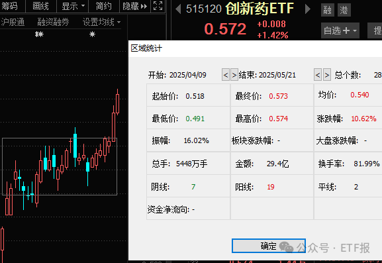Image resolution: width=382 pixels, height=263 pixels.
Task: Open the 设置均线 dropdown
Action: [101, 22]
